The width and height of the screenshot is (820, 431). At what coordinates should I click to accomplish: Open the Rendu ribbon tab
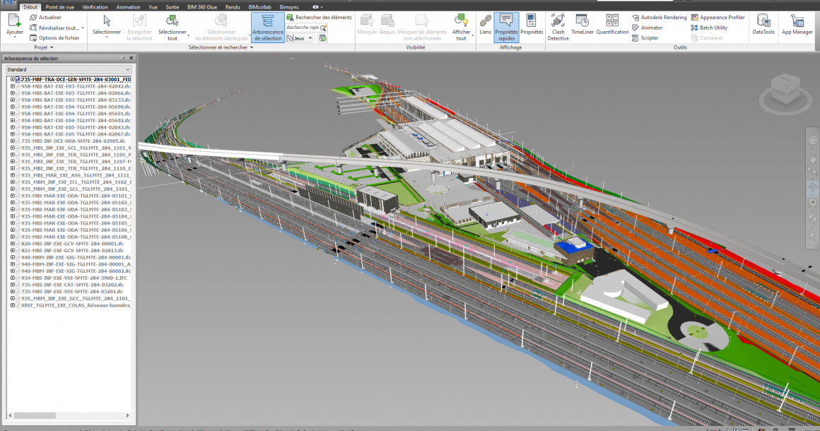tap(232, 7)
